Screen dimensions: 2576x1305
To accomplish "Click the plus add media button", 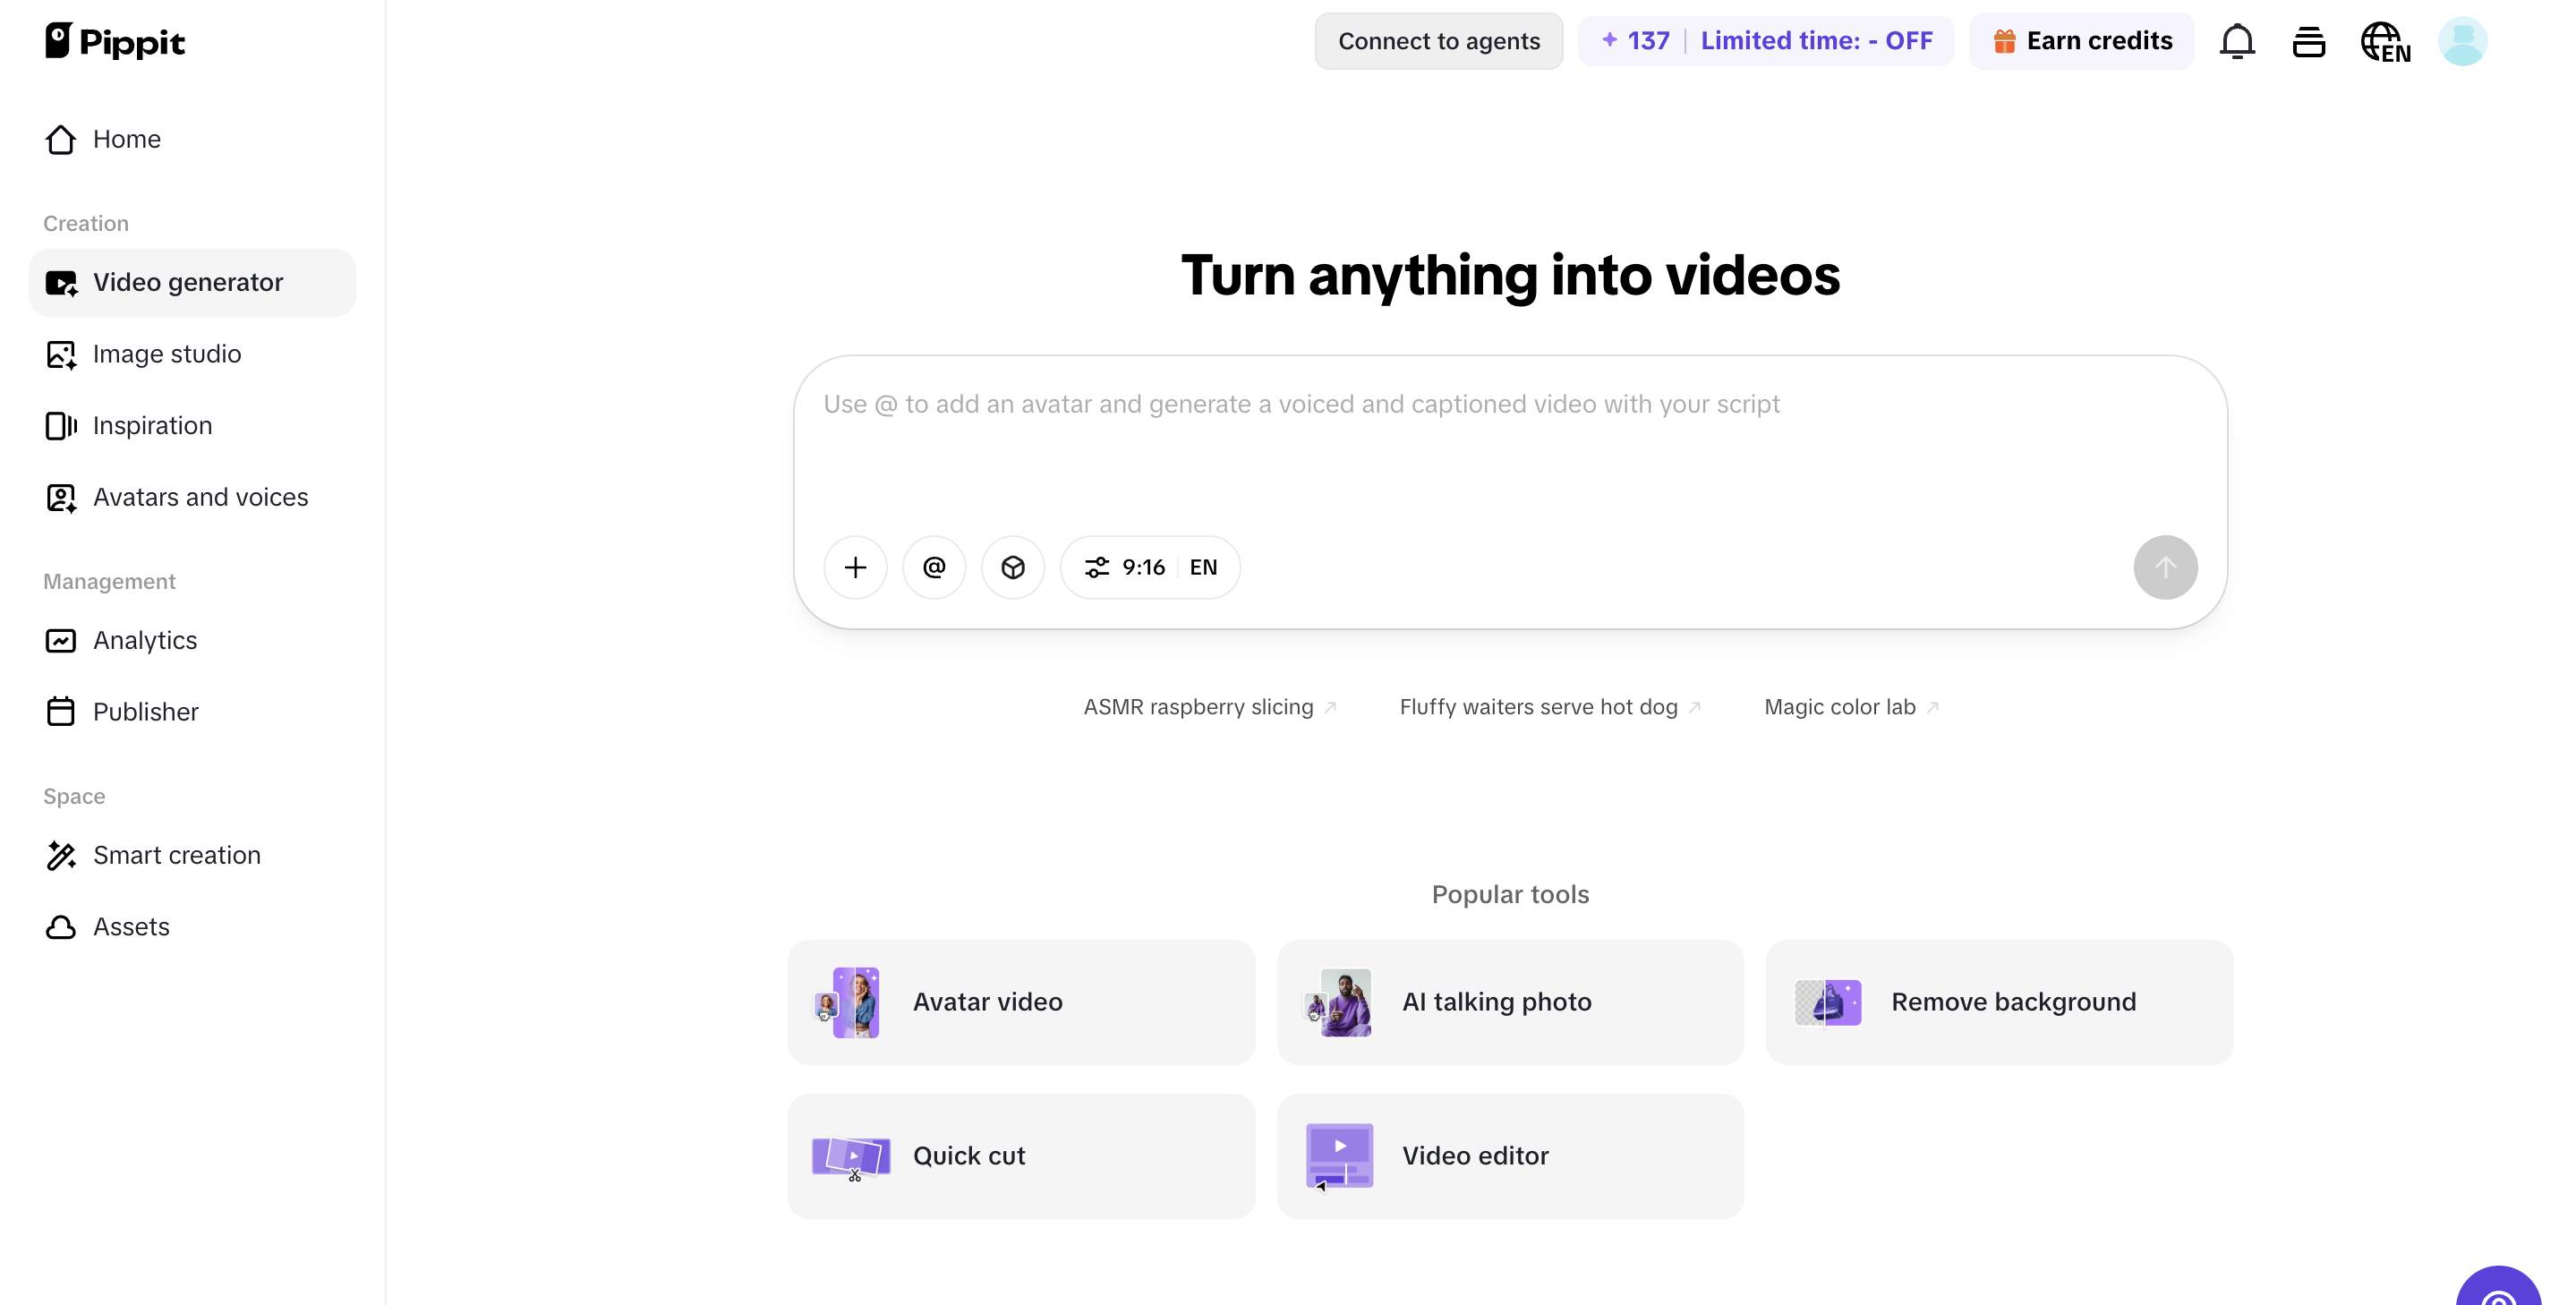I will tap(855, 568).
